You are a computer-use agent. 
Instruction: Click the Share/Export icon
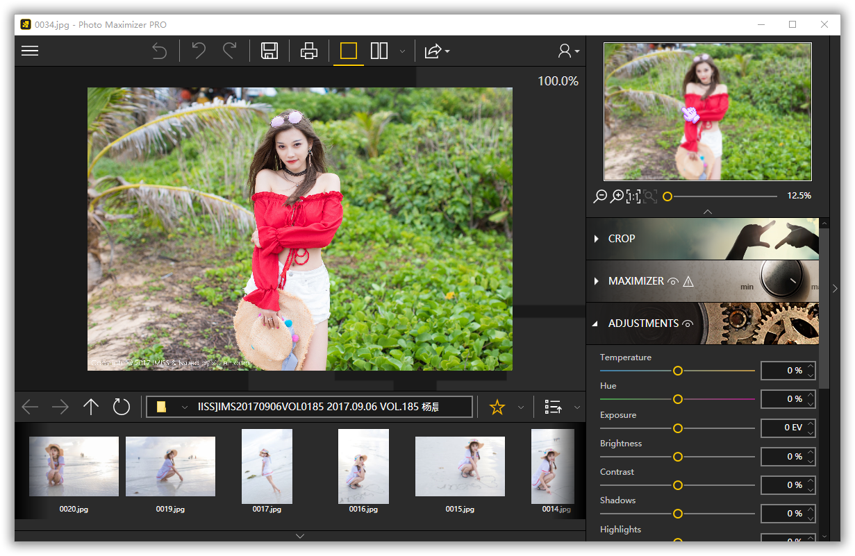coord(433,51)
